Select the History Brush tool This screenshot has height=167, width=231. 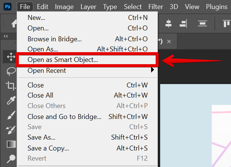[11, 130]
